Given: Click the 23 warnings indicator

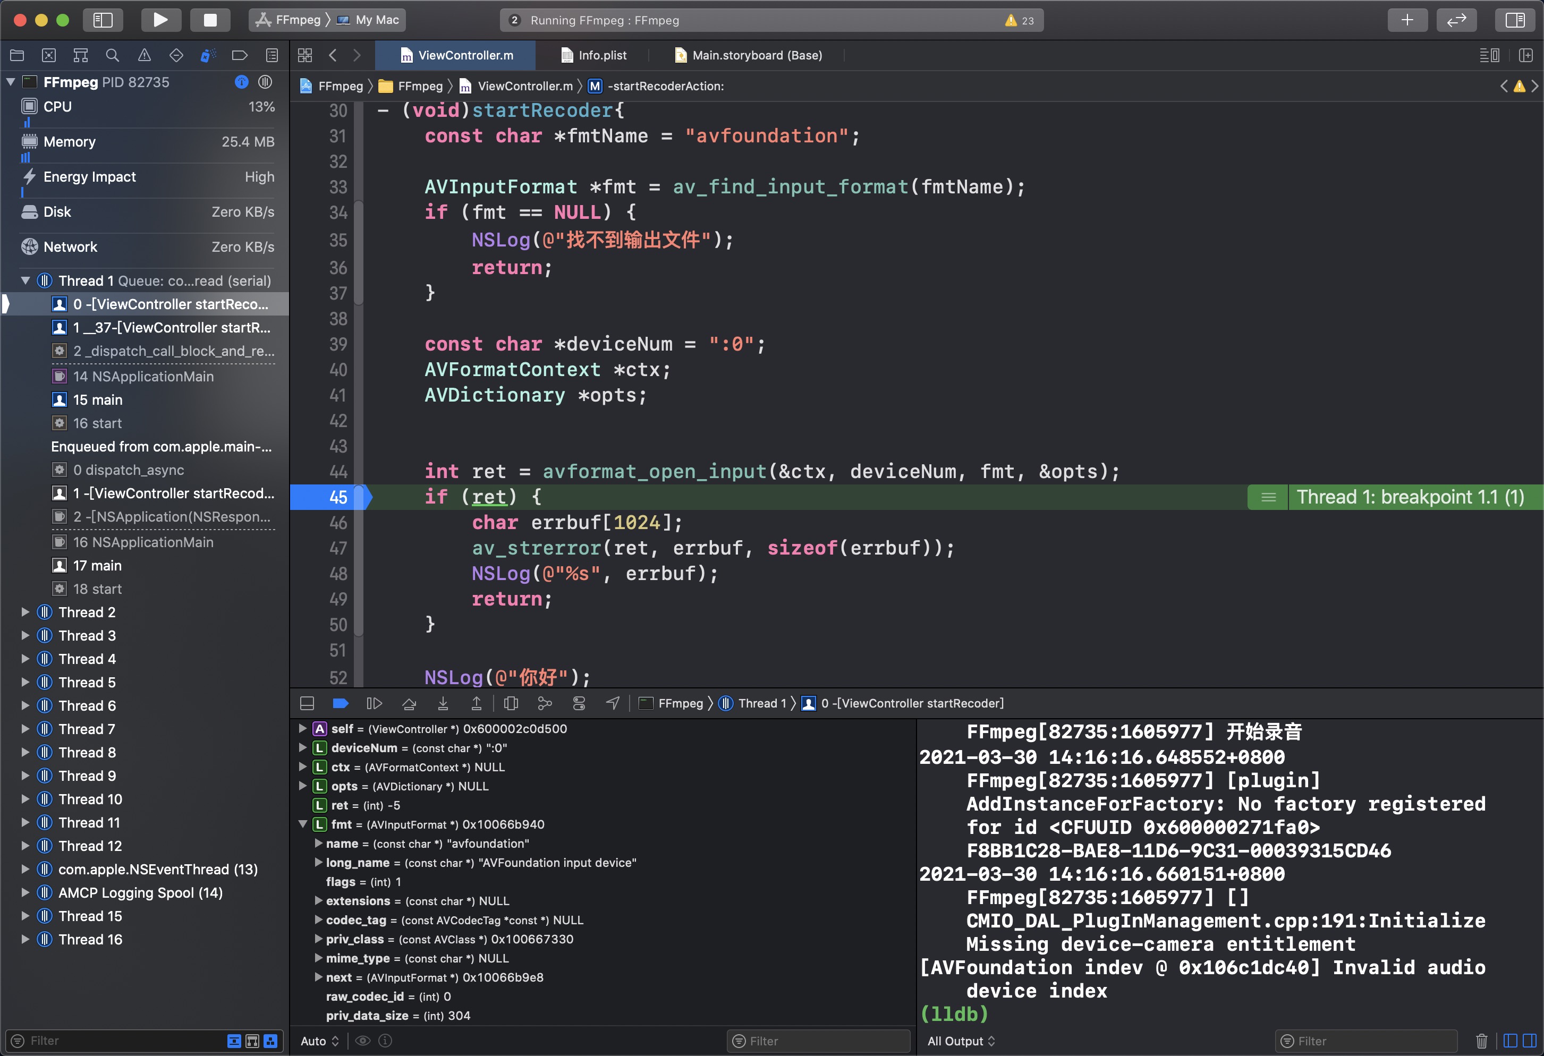Looking at the screenshot, I should pyautogui.click(x=1020, y=21).
